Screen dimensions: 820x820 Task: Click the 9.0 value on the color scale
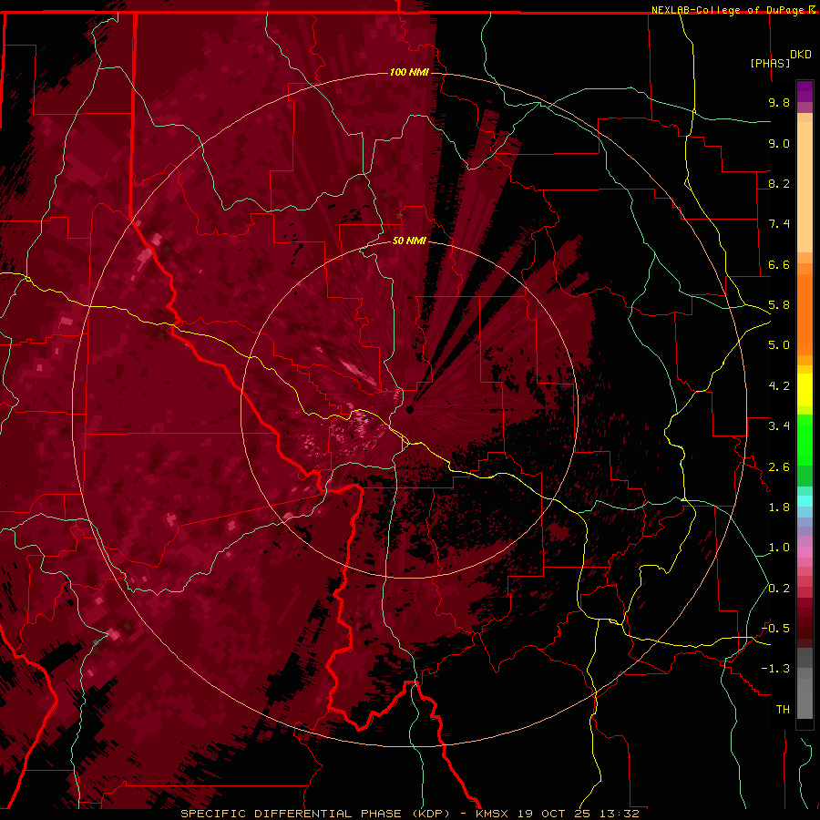[779, 143]
